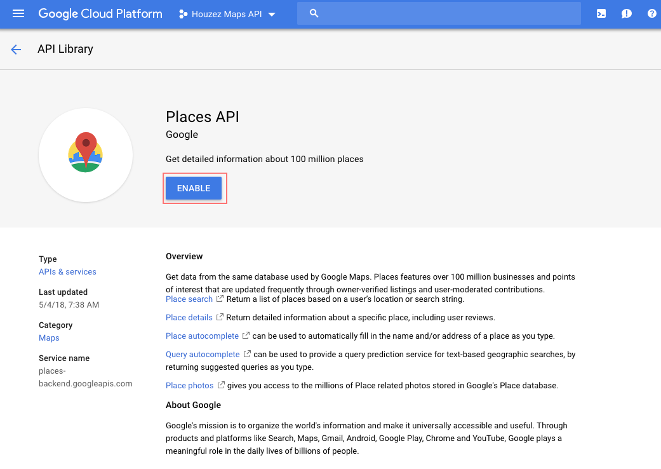Open the Houzez Maps API project selector

227,14
